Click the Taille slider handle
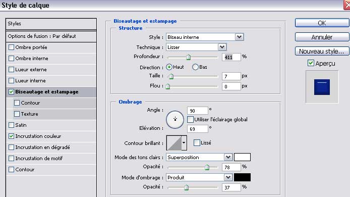The height and width of the screenshot is (197, 350). pyautogui.click(x=171, y=76)
